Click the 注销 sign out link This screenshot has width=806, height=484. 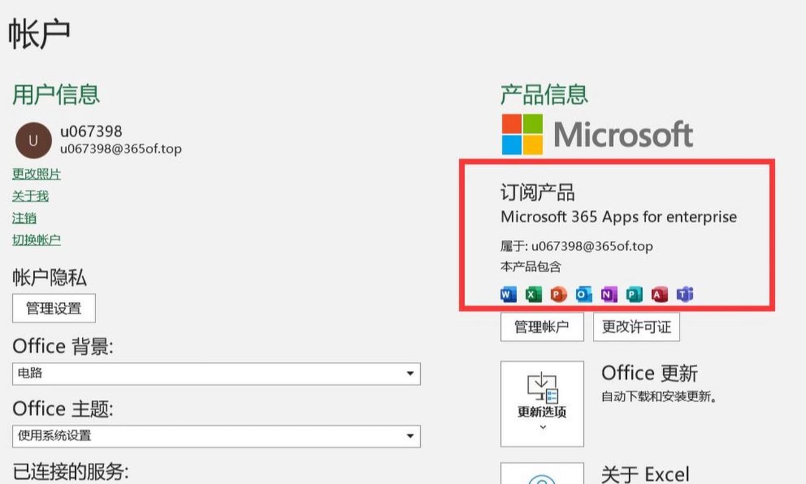click(x=24, y=218)
